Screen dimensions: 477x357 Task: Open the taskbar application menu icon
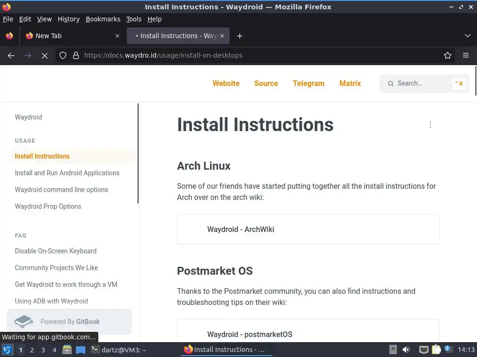(7, 350)
